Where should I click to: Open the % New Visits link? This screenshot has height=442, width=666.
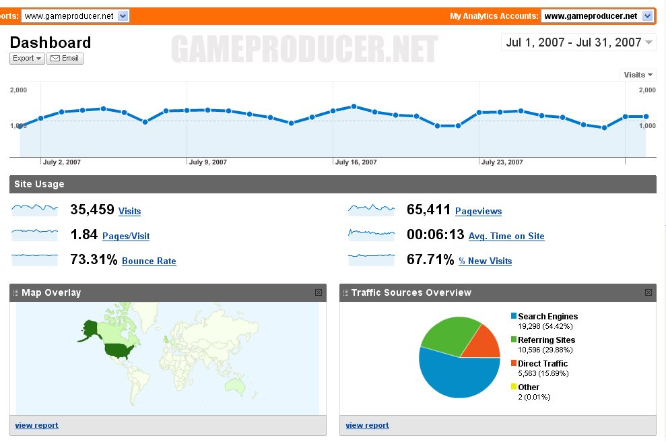pos(485,261)
